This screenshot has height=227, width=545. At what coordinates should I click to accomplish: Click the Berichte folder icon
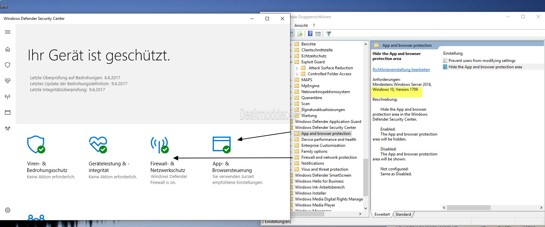pyautogui.click(x=297, y=44)
